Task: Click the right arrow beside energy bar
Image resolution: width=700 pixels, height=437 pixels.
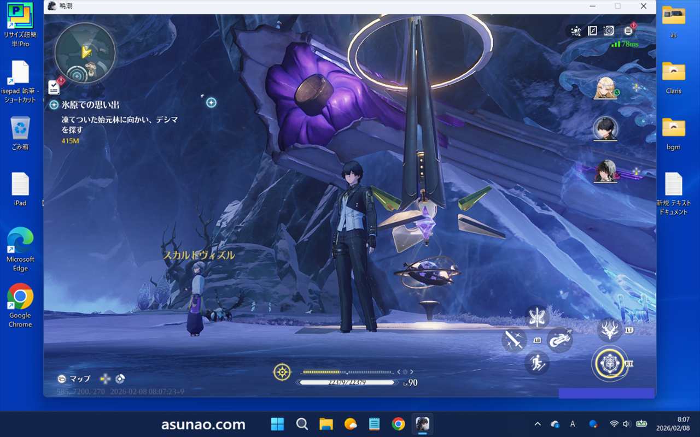Action: [412, 372]
